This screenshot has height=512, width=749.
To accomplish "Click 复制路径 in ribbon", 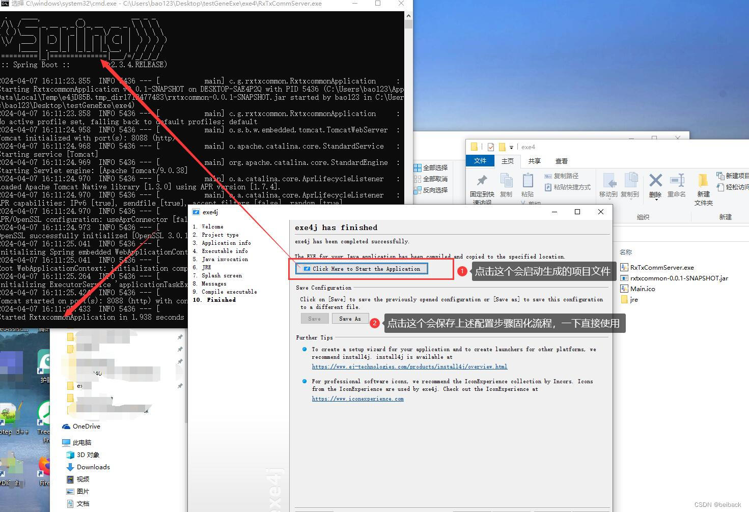I will pos(561,176).
